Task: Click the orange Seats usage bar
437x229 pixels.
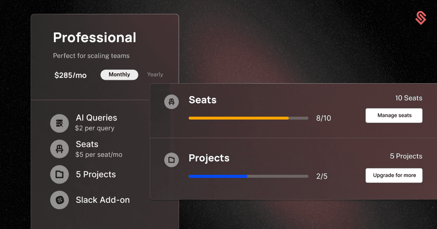Action: 239,118
